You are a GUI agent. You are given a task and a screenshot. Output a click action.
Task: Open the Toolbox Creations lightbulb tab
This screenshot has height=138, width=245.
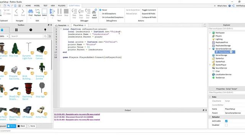(x=45, y=30)
